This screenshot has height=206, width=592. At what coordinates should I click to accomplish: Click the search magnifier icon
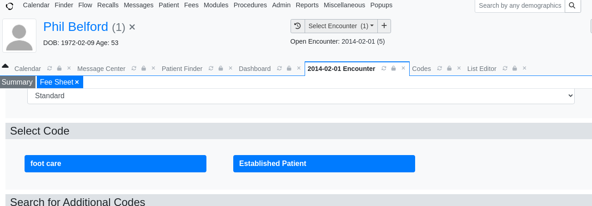[572, 5]
